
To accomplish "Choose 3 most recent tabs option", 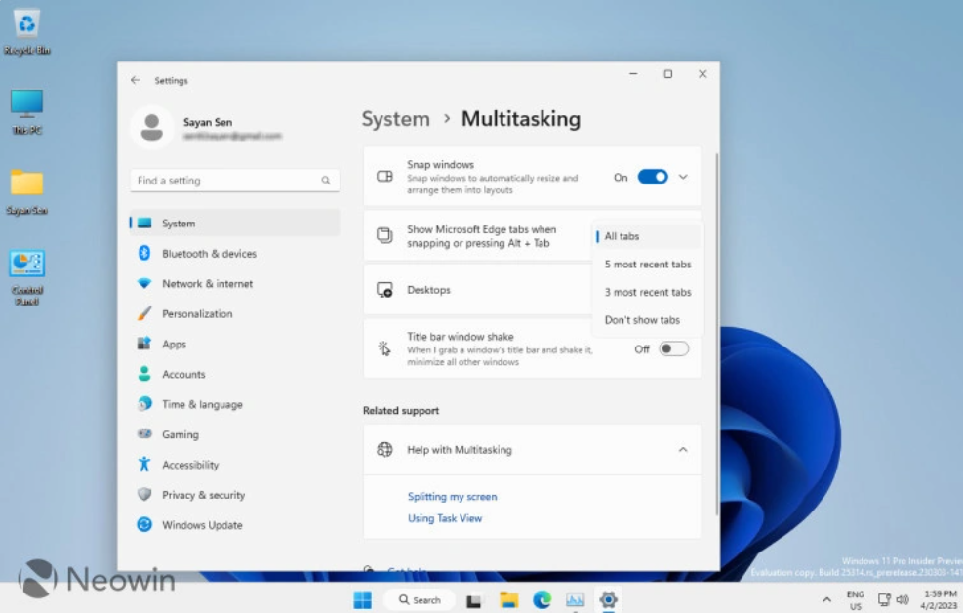I will point(647,293).
